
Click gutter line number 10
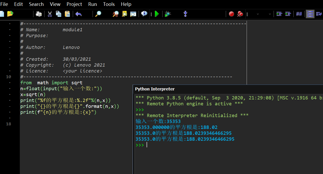pyautogui.click(x=8, y=77)
